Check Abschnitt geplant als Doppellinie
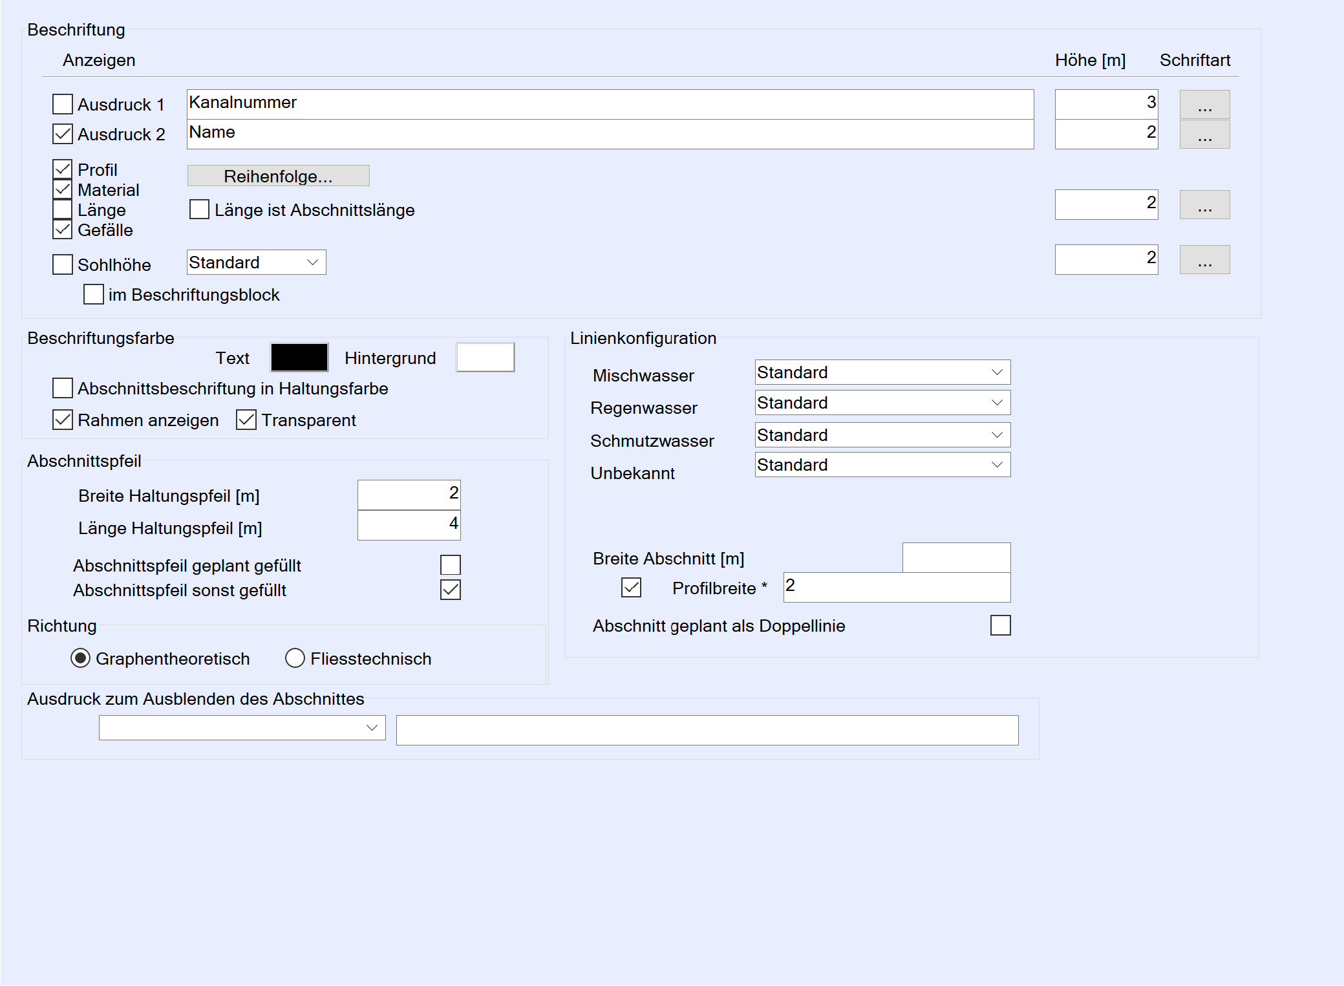 tap(1000, 625)
